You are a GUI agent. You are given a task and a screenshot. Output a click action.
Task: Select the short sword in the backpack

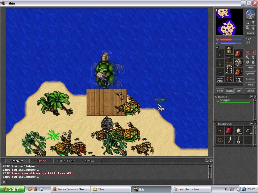(229, 140)
